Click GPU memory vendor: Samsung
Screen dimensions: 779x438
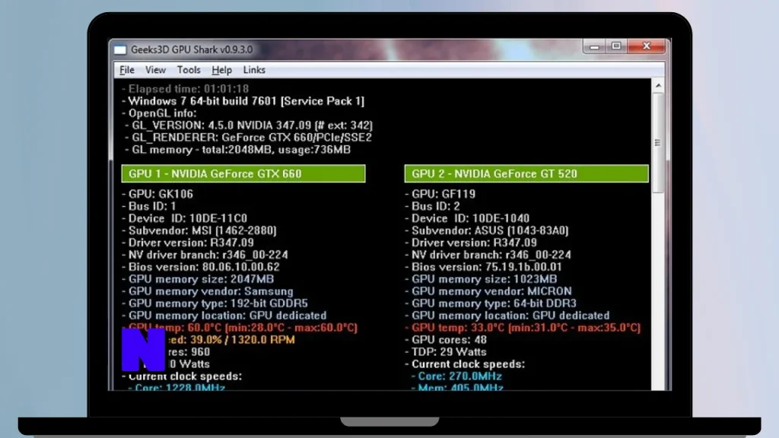coord(208,291)
